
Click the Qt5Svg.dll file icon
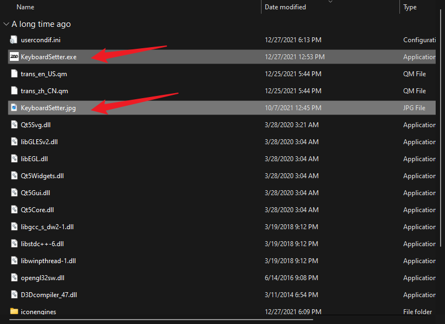[14, 124]
